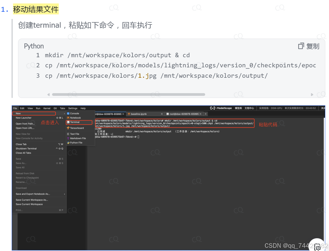The width and height of the screenshot is (329, 251).
Task: Click the Tensorboard icon in the submenu
Action: click(68, 128)
